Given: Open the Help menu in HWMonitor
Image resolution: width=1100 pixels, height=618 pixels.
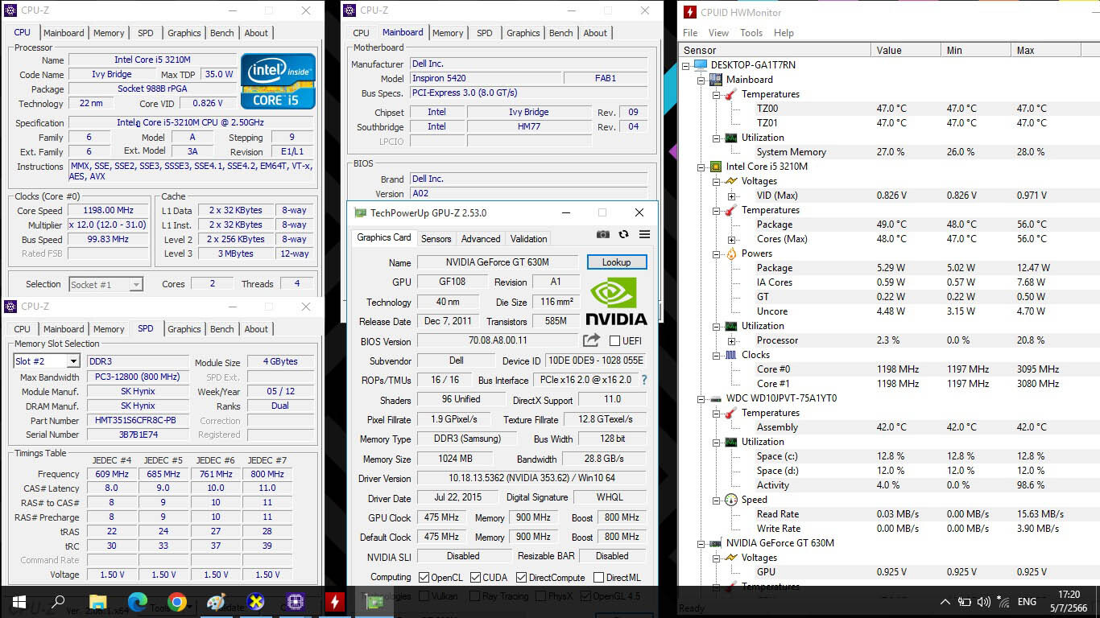Looking at the screenshot, I should tap(784, 33).
